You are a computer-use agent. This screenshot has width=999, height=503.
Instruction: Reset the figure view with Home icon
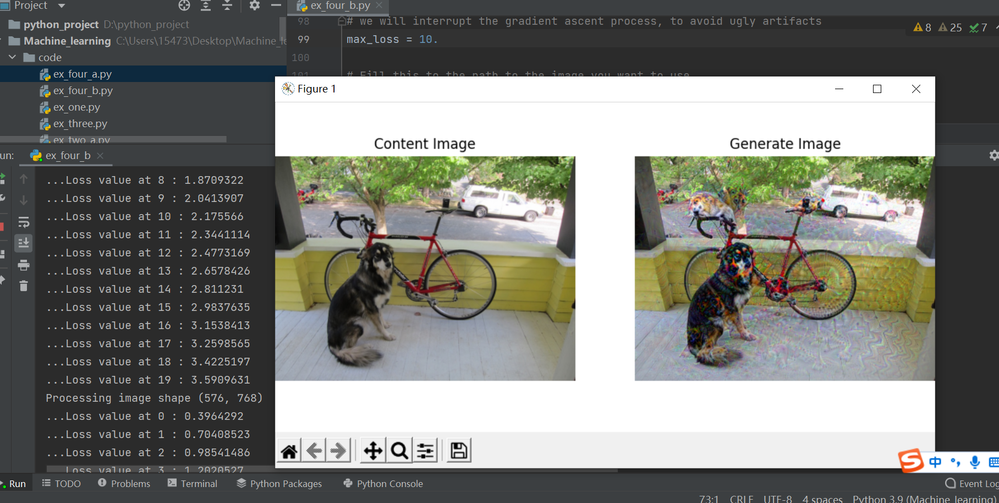[289, 451]
